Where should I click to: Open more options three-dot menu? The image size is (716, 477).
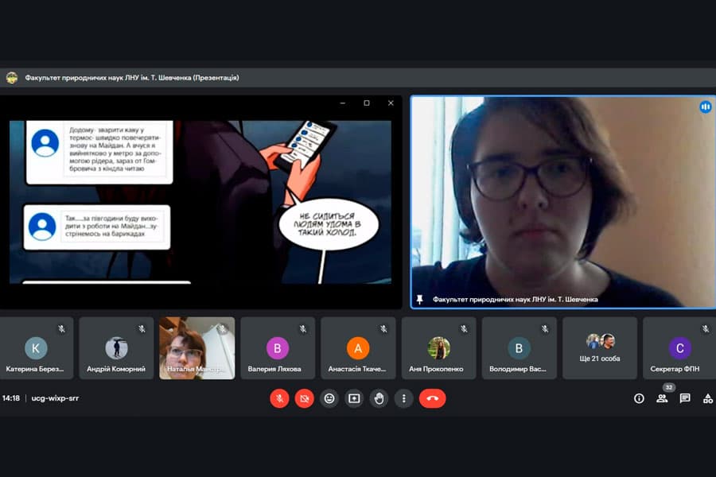pos(403,398)
